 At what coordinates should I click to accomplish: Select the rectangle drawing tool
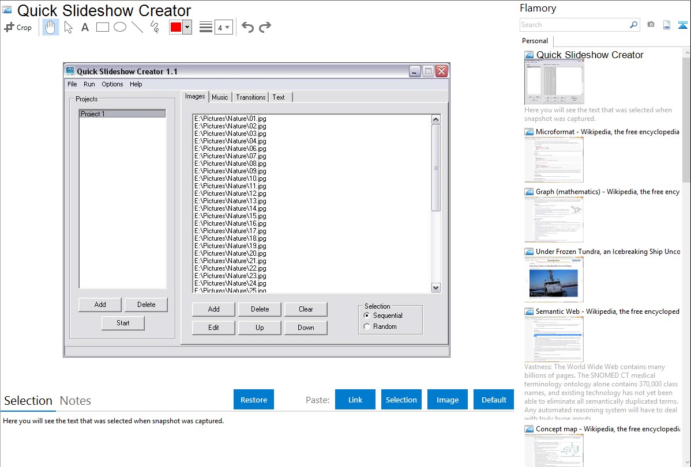click(103, 27)
